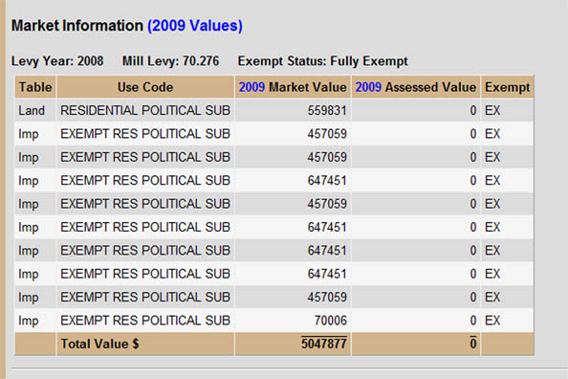Click assessed value 0 in Land row
This screenshot has width=568, height=379.
click(x=473, y=110)
